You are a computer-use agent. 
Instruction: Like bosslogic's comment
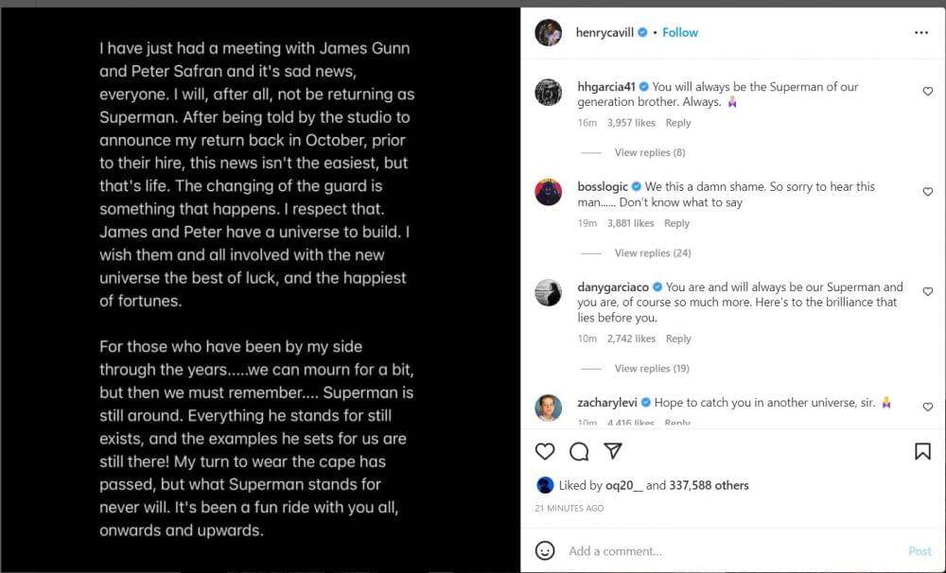pyautogui.click(x=927, y=191)
